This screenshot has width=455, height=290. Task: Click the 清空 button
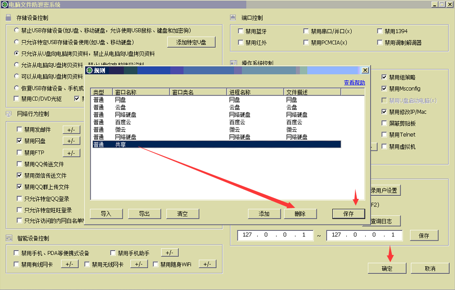[x=182, y=214]
